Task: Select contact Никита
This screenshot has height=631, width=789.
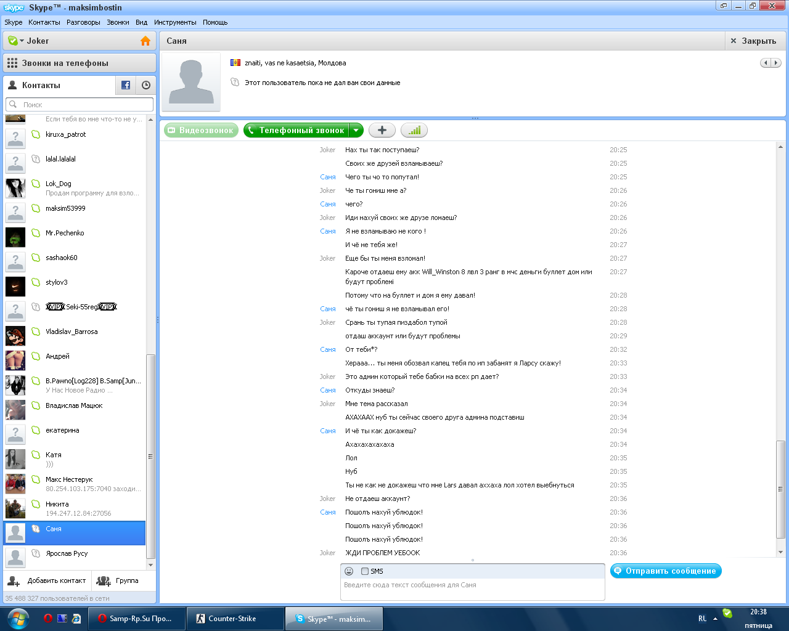Action: (75, 508)
